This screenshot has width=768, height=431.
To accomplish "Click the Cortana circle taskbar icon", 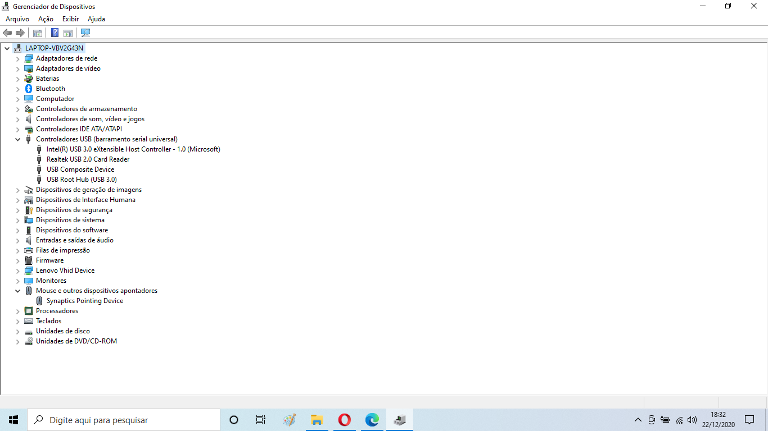I will tap(234, 420).
